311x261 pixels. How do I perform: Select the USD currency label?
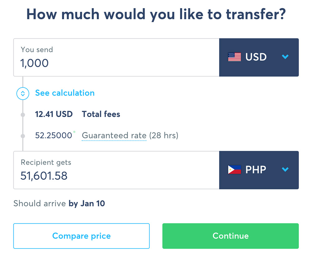tap(256, 57)
